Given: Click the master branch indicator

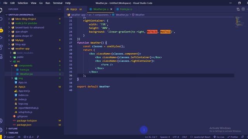Looking at the screenshot, I should click(x=9, y=137).
